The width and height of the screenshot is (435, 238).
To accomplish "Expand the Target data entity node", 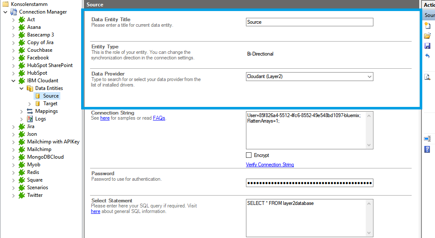I will [29, 104].
